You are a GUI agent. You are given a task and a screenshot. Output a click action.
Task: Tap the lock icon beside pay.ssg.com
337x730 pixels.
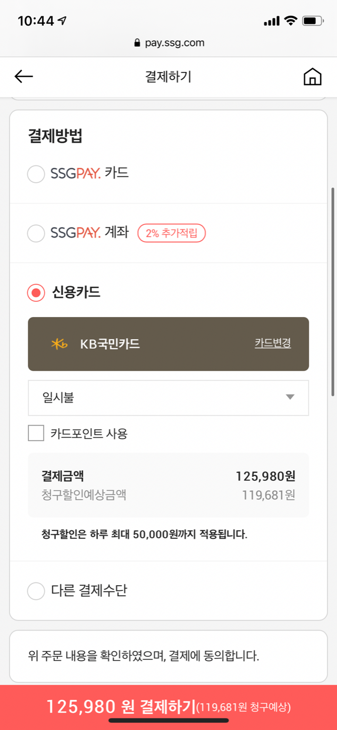pos(138,43)
